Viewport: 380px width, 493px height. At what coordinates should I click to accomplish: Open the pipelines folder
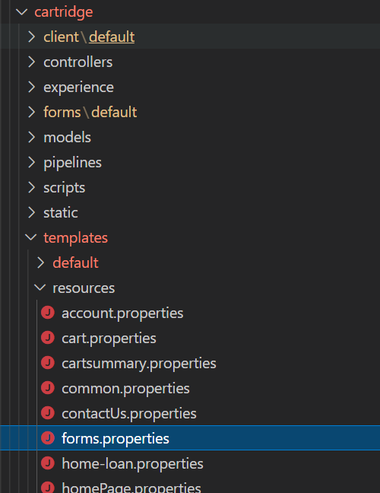tap(72, 163)
